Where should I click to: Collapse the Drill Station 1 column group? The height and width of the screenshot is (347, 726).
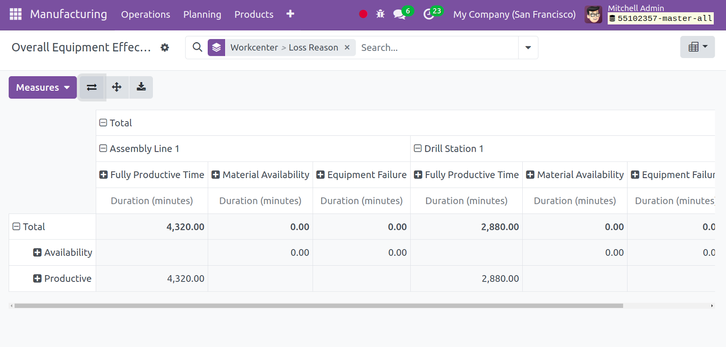[418, 149]
